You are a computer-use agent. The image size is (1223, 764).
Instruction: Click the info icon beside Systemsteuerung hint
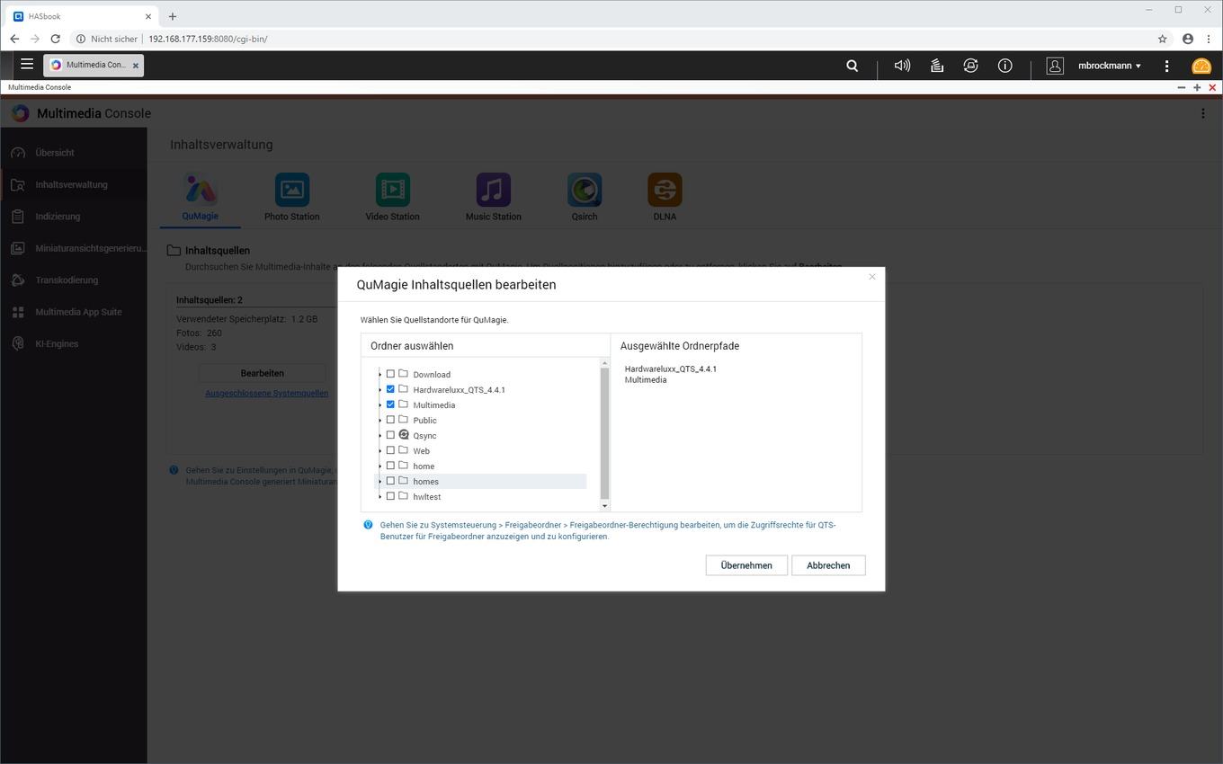coord(368,525)
